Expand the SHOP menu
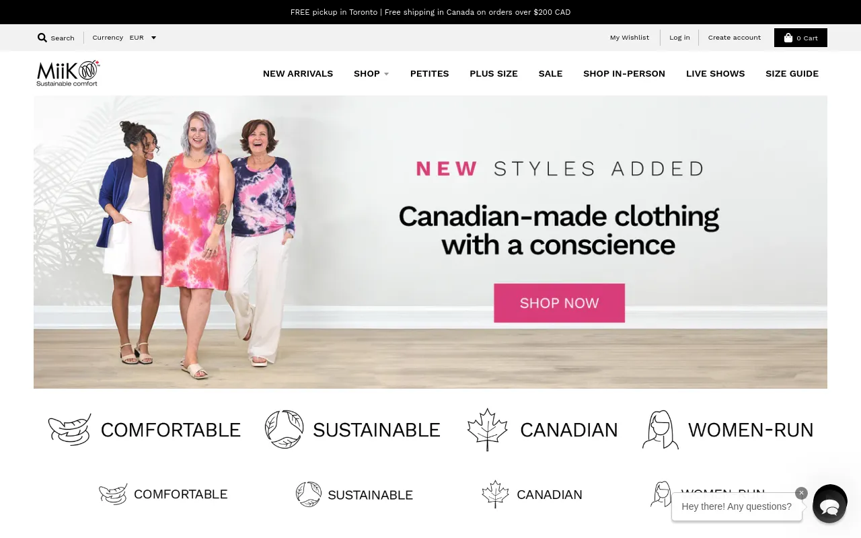The height and width of the screenshot is (538, 861). [x=371, y=73]
